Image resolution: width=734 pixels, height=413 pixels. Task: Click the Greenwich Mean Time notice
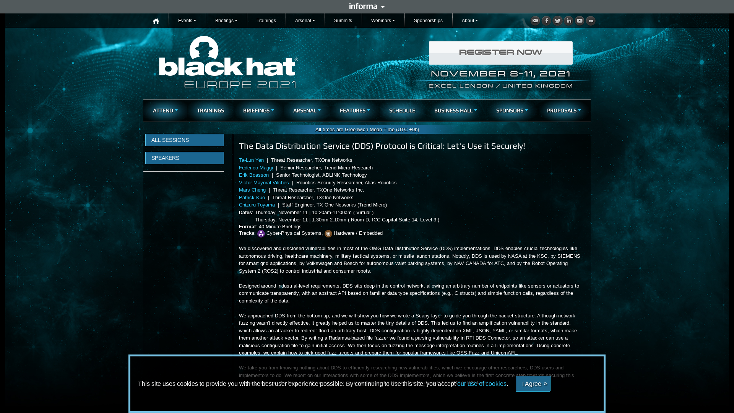(367, 130)
